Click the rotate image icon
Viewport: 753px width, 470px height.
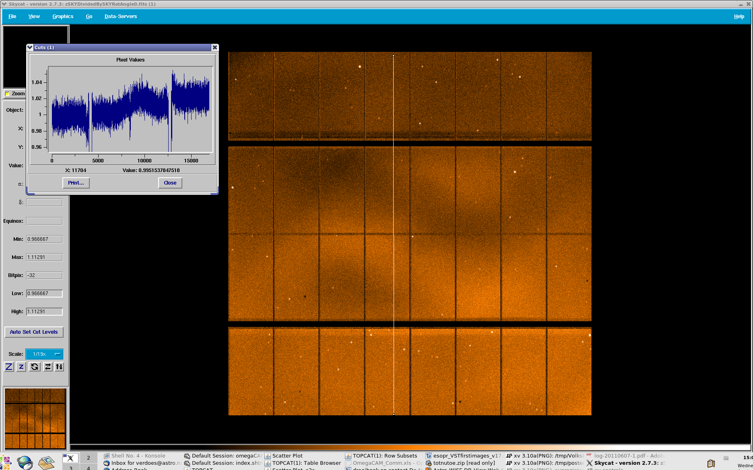(x=35, y=367)
